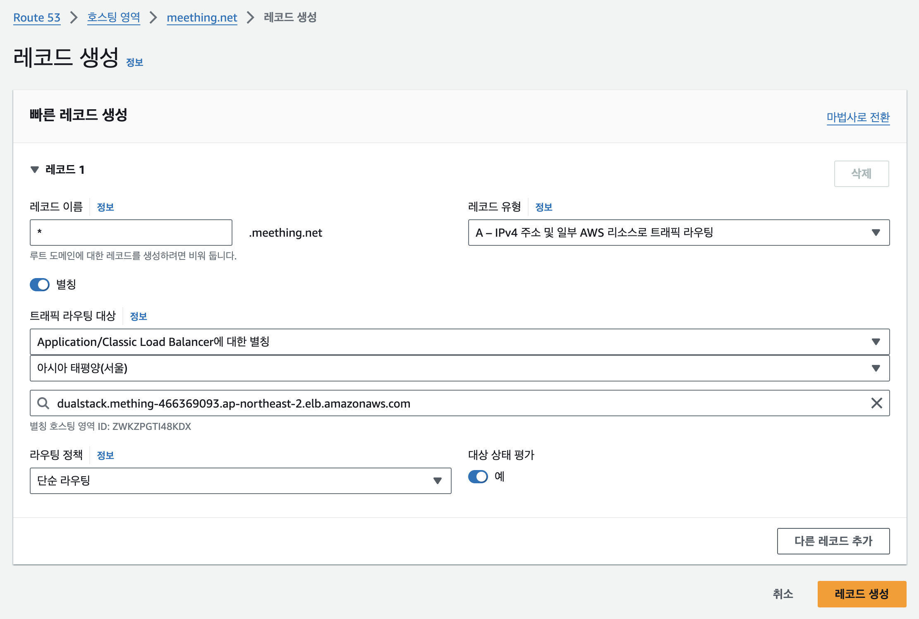919x619 pixels.
Task: Toggle the 별칭 alias switch
Action: pos(40,285)
